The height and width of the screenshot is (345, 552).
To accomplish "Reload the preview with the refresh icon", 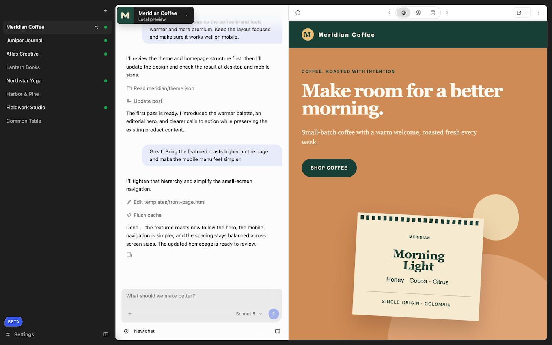I will pos(298,13).
